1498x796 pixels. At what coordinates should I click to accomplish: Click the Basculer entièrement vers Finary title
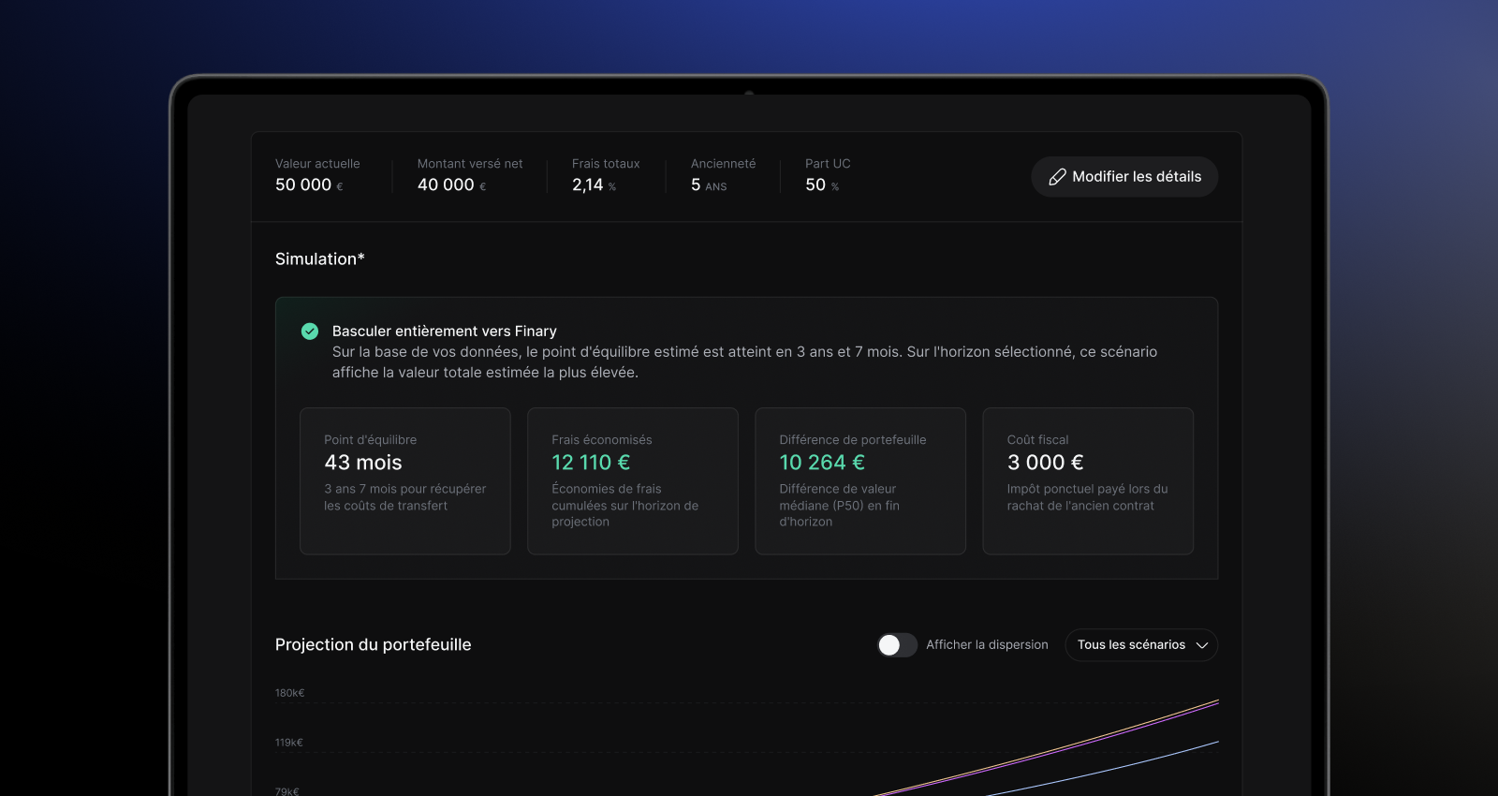pos(445,332)
